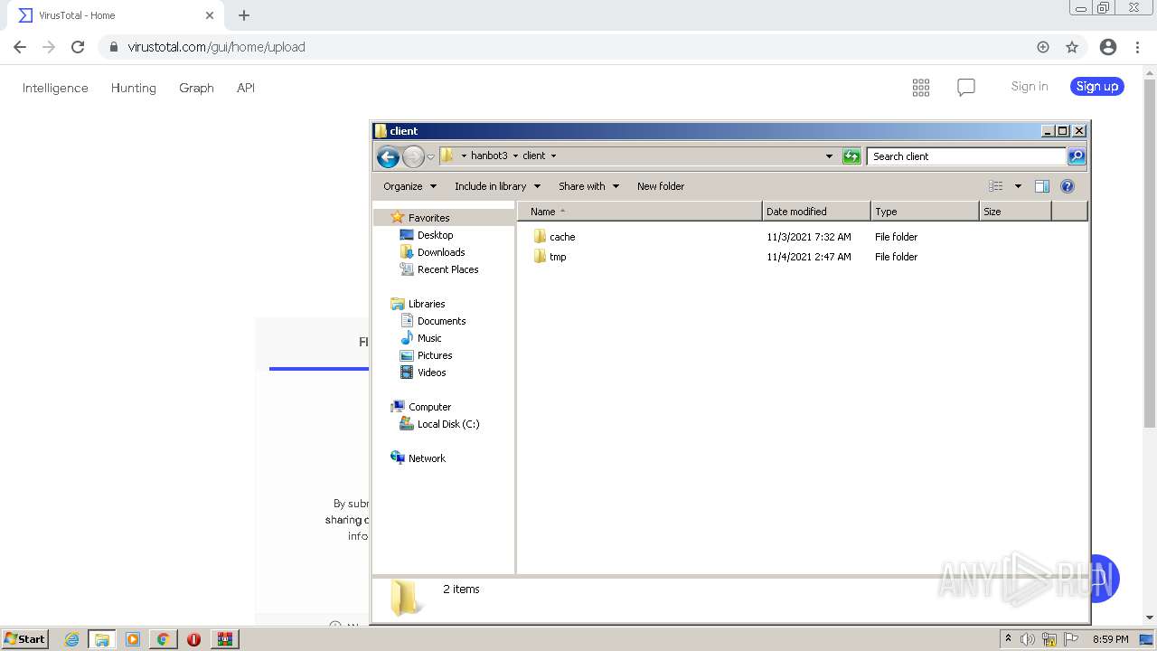Click the volume speaker tray icon
The image size is (1157, 651).
point(1028,639)
